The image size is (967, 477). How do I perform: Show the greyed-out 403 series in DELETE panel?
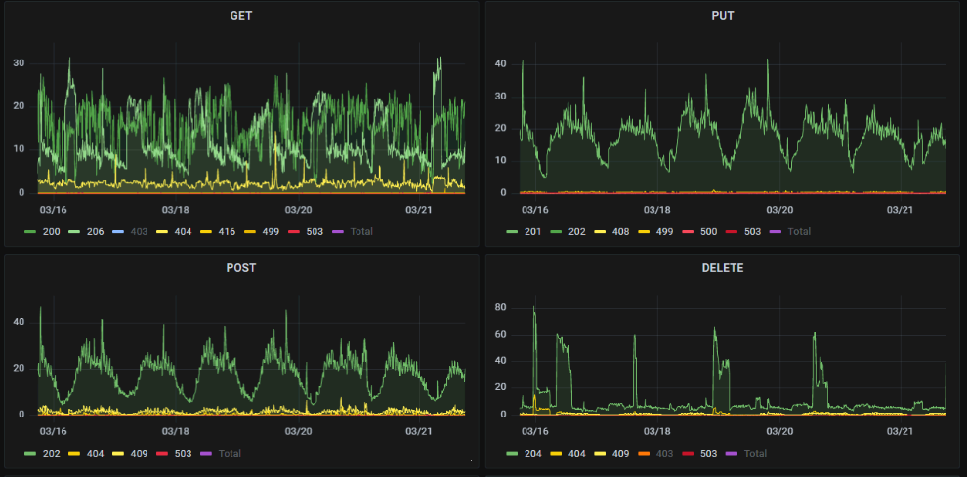pyautogui.click(x=665, y=454)
